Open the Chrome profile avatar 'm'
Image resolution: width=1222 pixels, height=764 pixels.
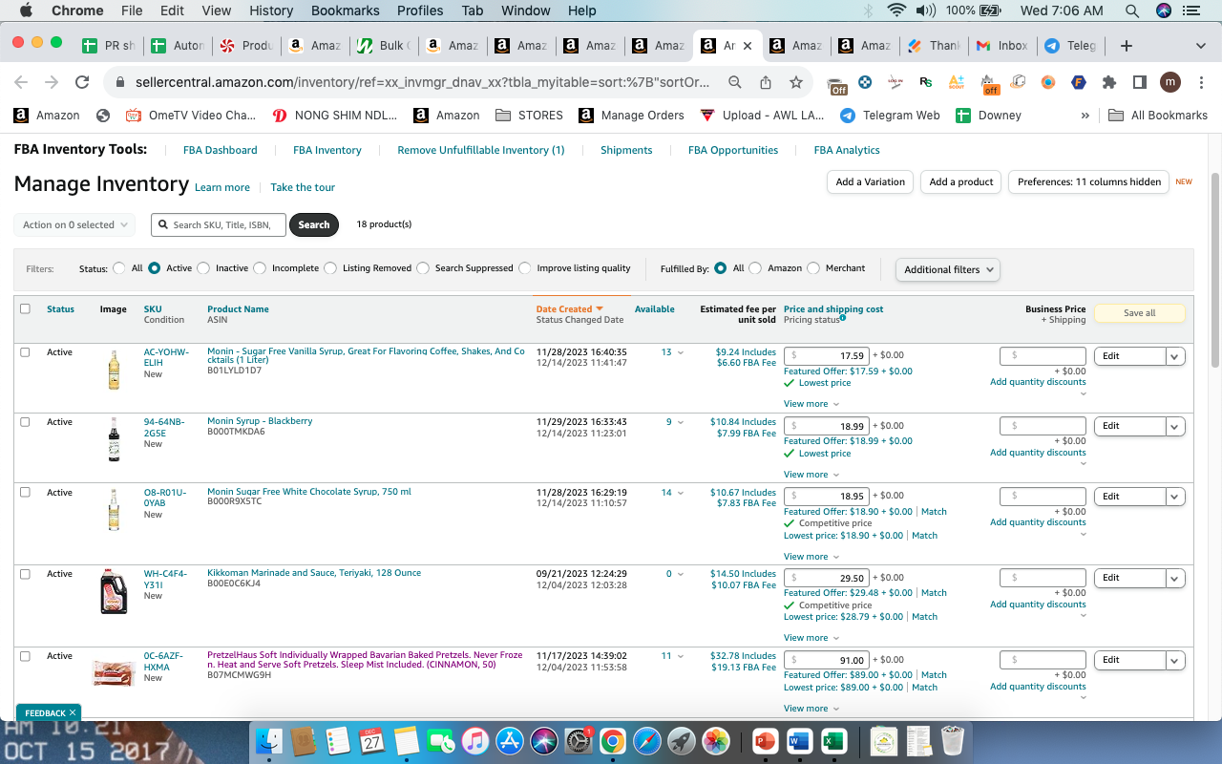(x=1170, y=83)
